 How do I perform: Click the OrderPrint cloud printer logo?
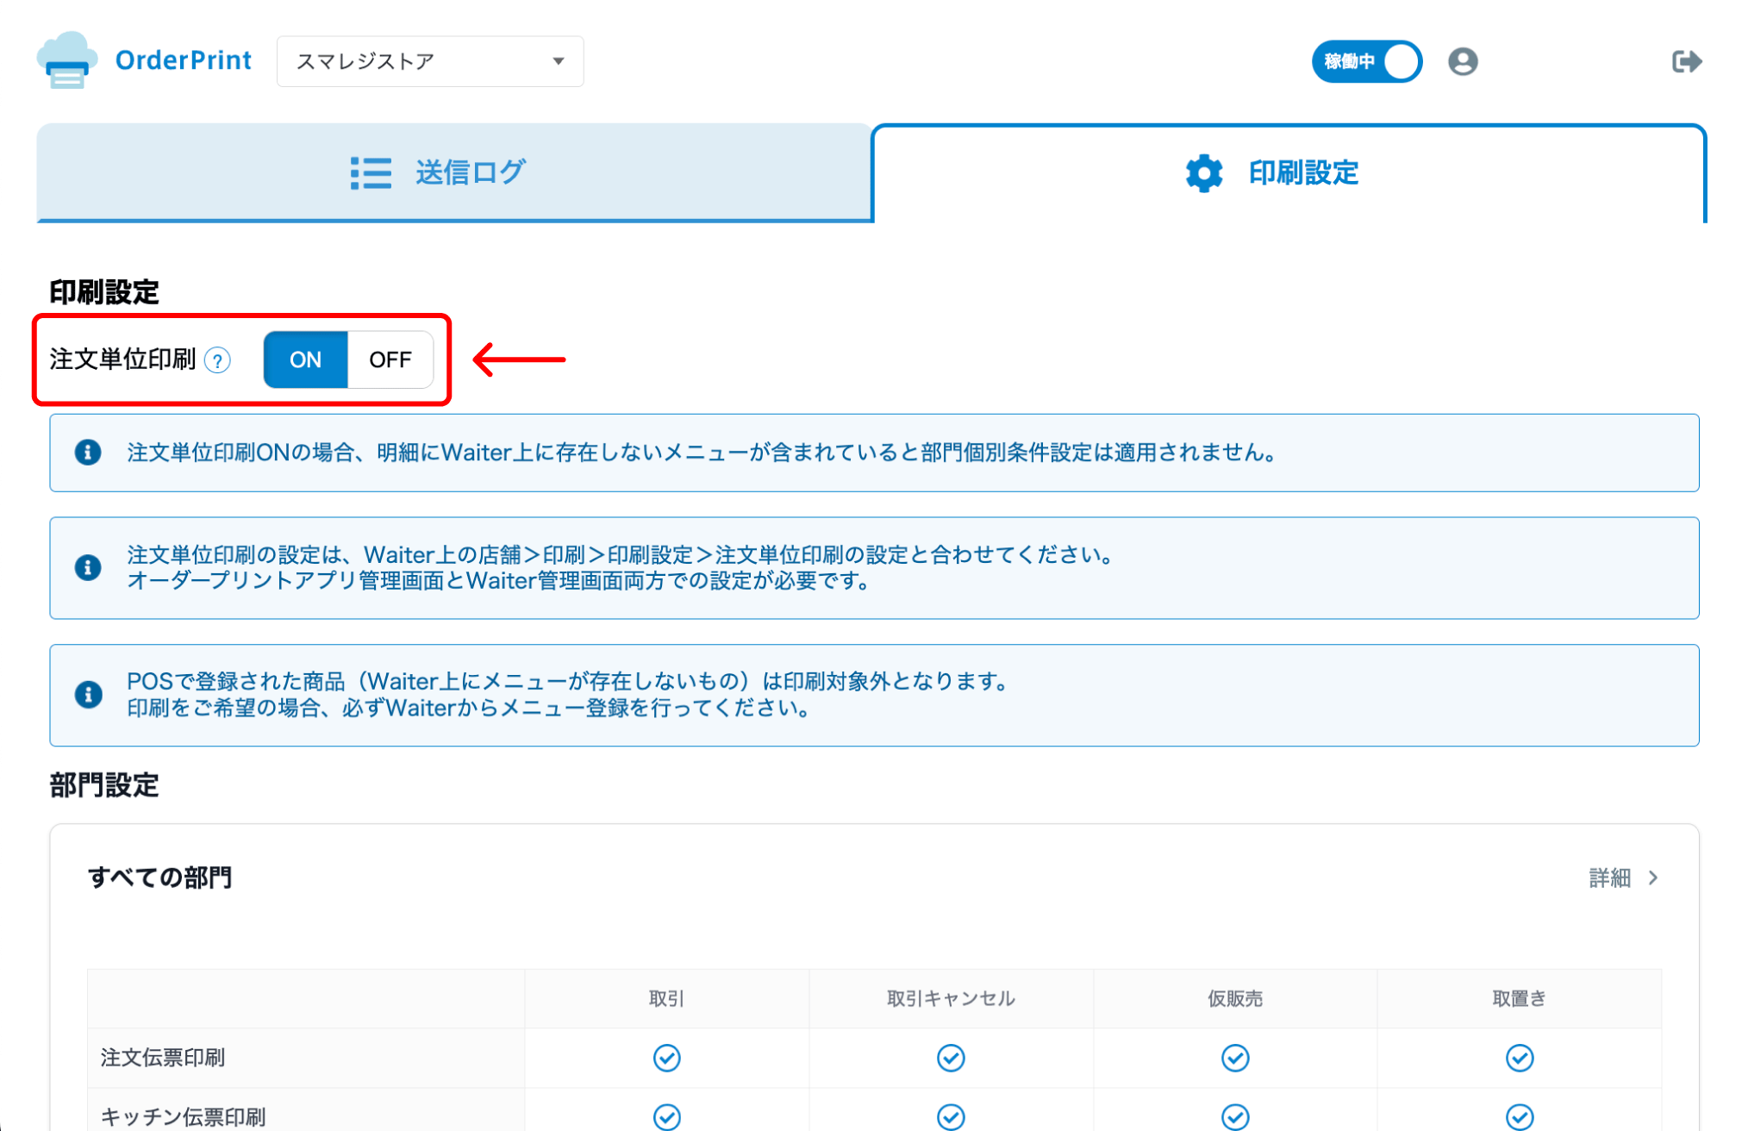pos(66,60)
